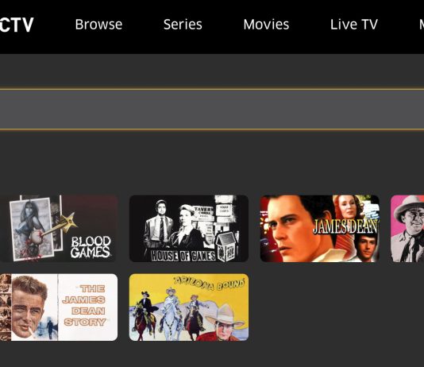Select the cut-off cowboy thumbnail on pink background
424x367 pixels.
point(407,229)
